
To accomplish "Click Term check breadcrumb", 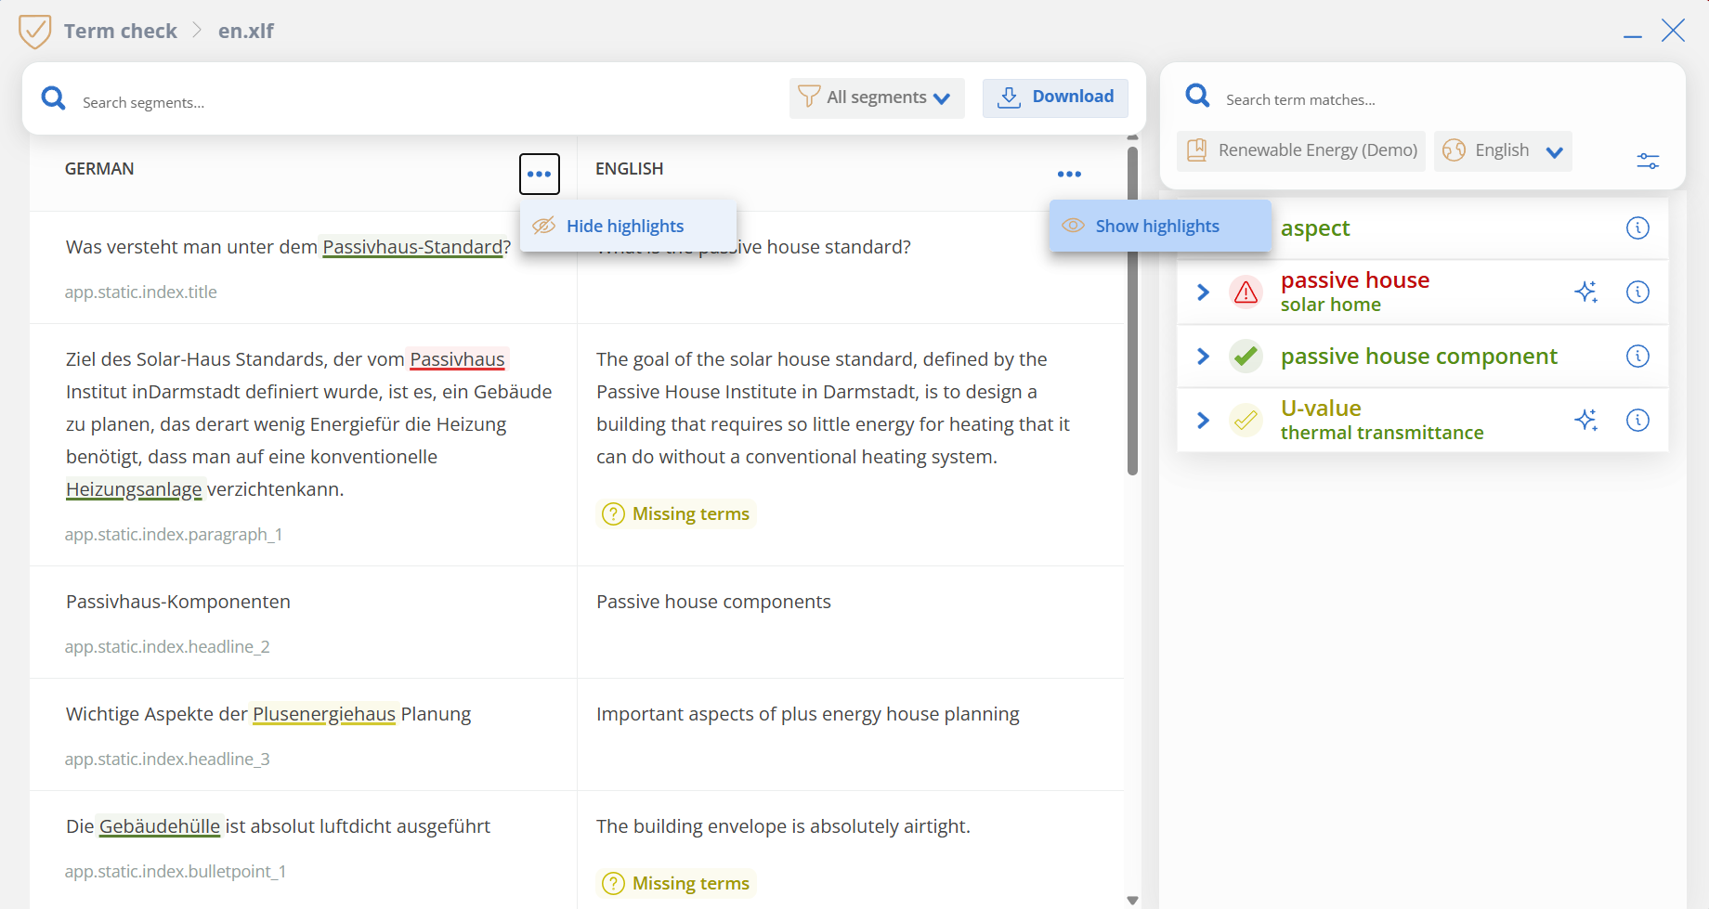I will click(121, 31).
